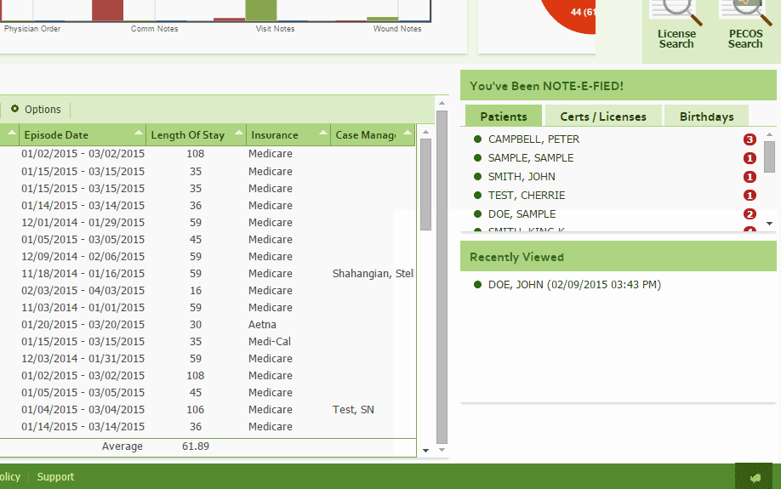Open PECOS Search magnifier icon
This screenshot has width=781, height=489.
coord(745,10)
